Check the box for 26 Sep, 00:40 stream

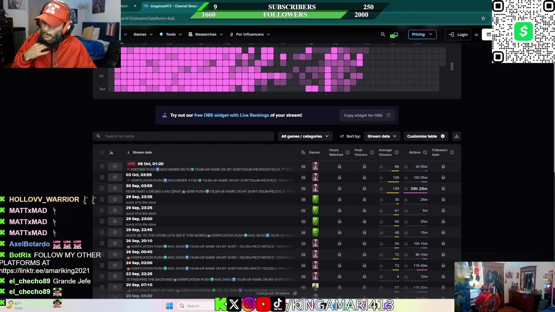[x=102, y=254]
